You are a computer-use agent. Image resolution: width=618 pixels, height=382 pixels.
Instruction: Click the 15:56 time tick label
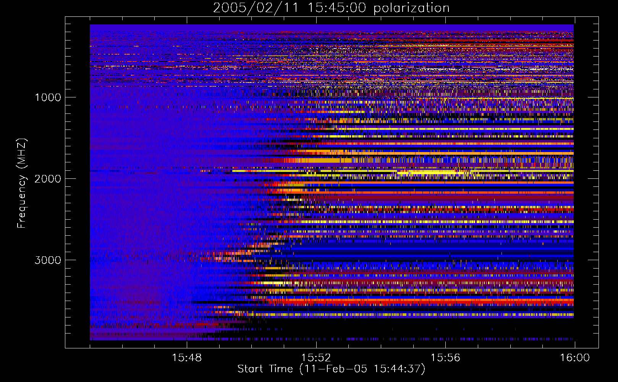click(445, 358)
